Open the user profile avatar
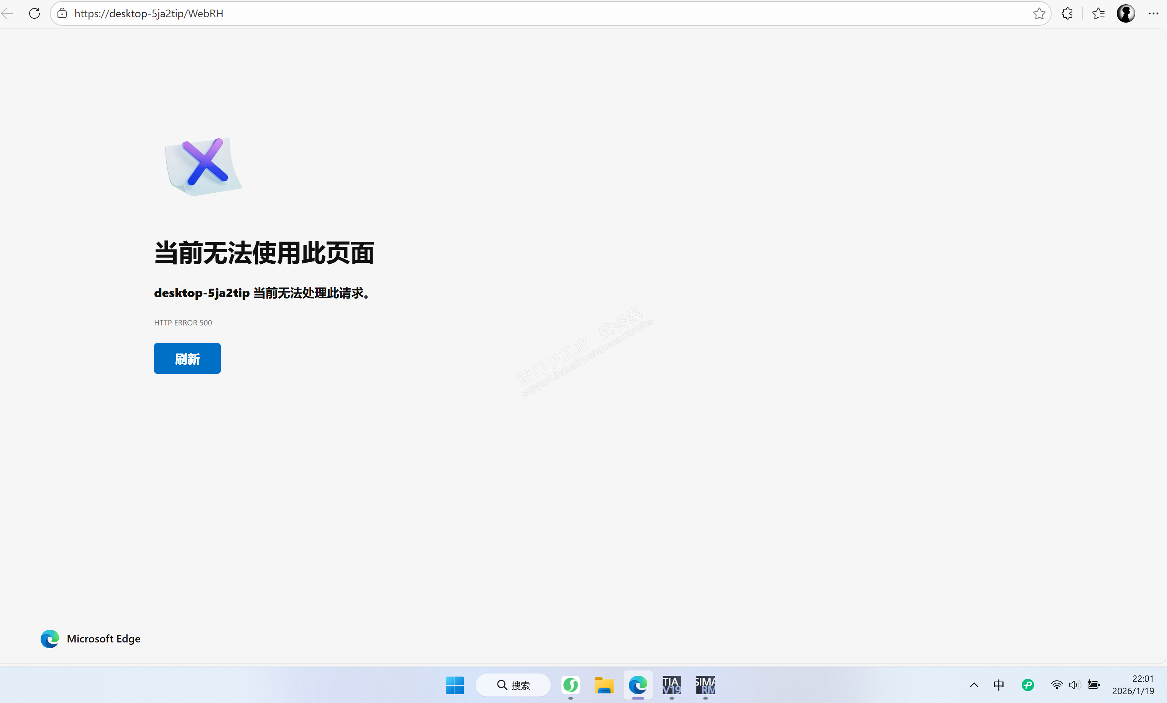 coord(1125,13)
